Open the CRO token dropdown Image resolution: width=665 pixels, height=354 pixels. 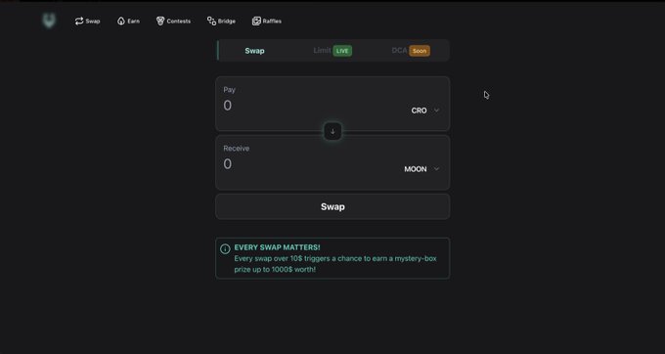tap(425, 111)
